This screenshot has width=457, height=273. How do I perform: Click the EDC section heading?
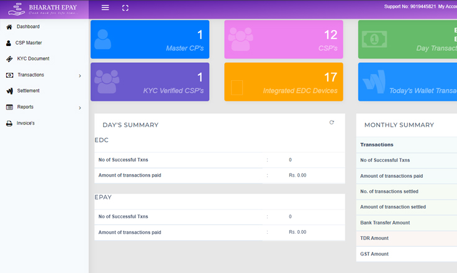pos(101,140)
